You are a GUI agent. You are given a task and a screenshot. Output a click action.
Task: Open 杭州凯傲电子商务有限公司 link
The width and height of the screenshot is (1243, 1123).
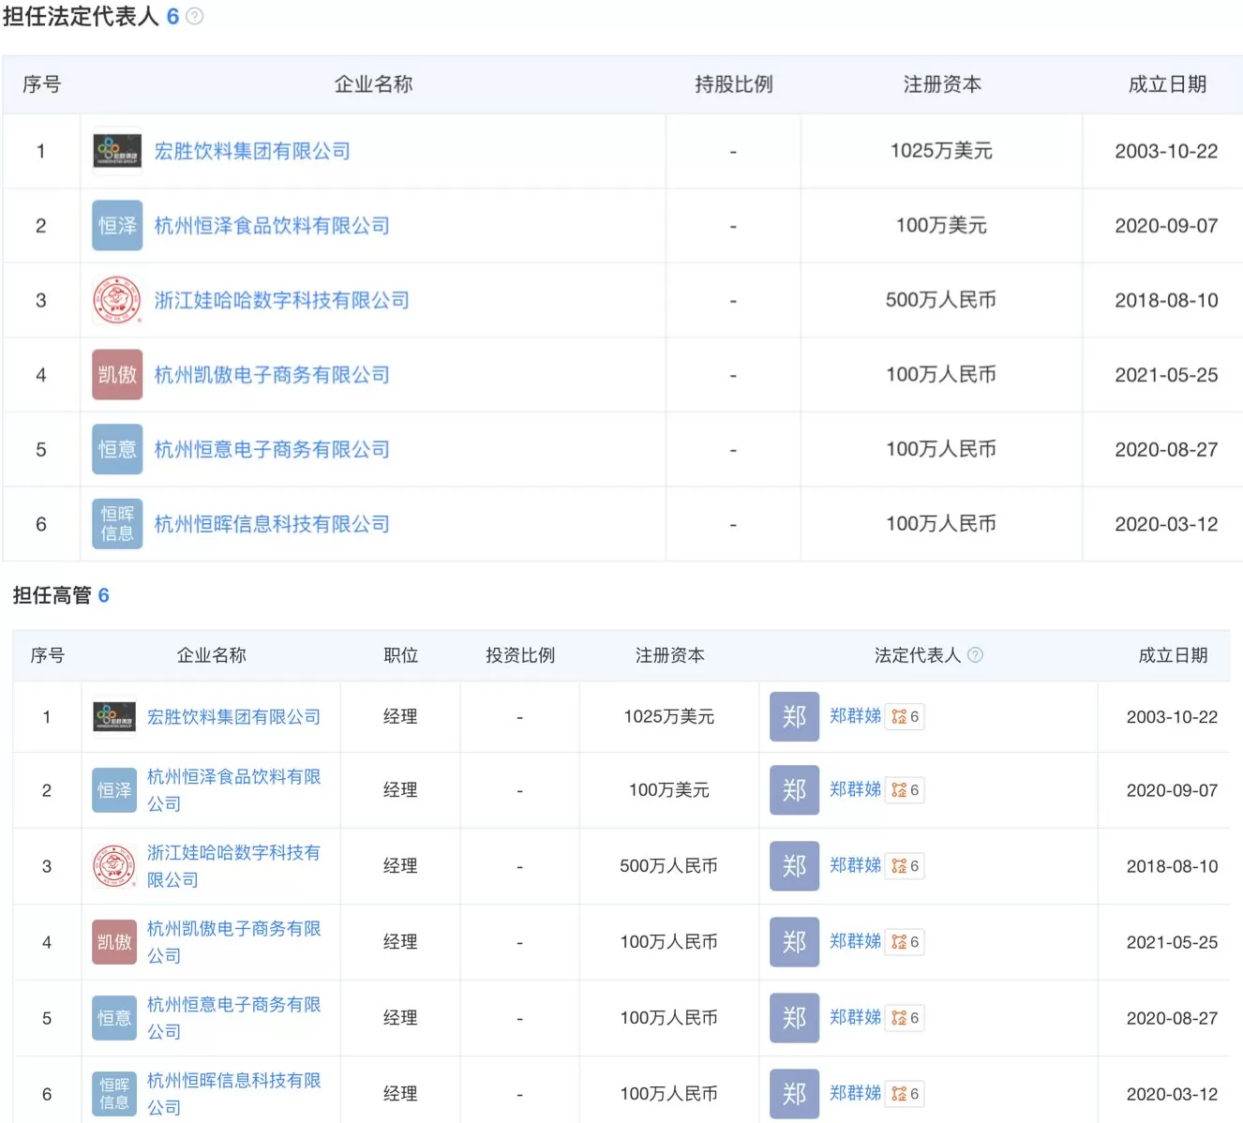pyautogui.click(x=272, y=374)
